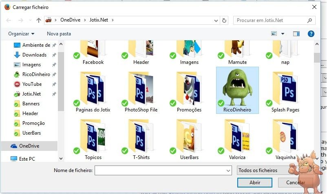Expand the Nome de ficheiro dropdown arrow

228,170
